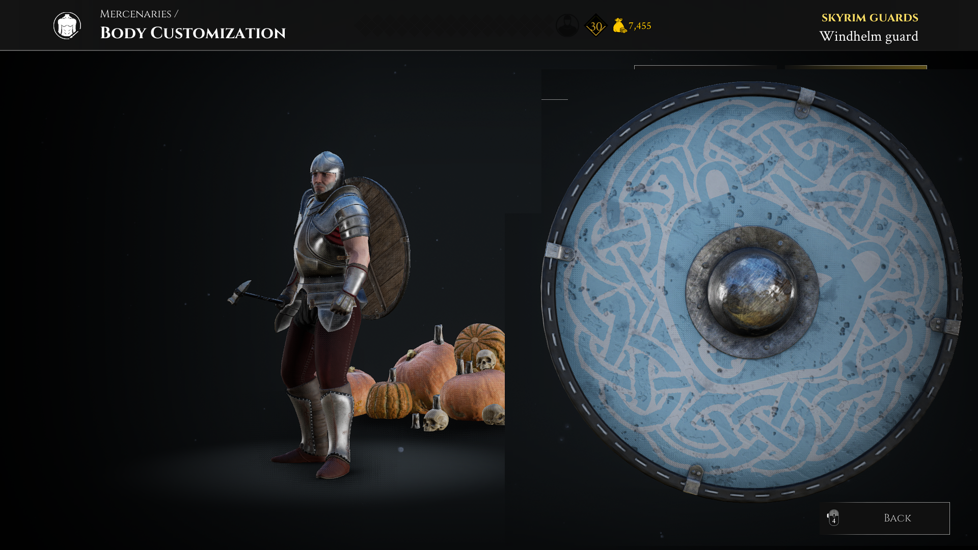
Task: Click the Back button
Action: click(884, 518)
